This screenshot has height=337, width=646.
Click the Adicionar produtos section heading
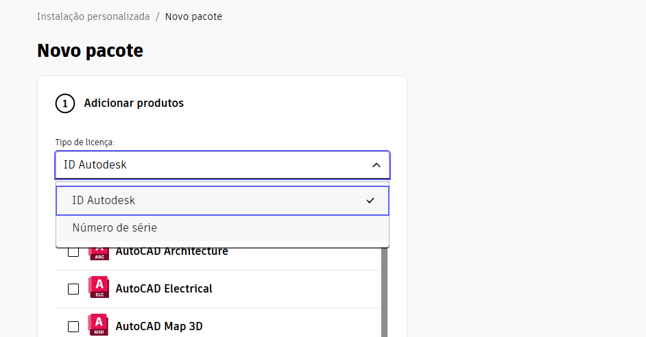134,103
